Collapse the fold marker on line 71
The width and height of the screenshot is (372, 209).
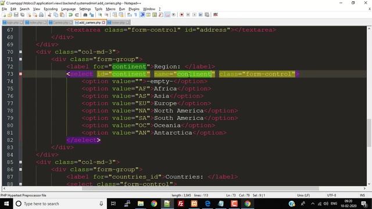point(21,59)
